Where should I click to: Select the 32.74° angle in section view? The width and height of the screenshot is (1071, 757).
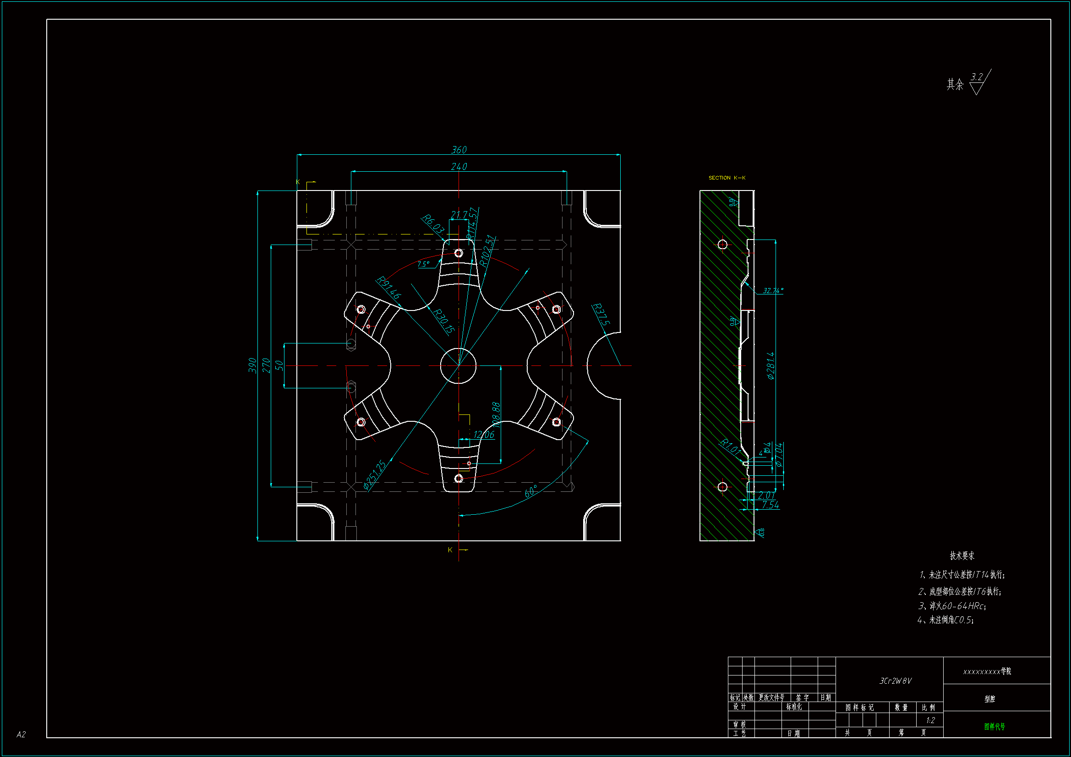(772, 291)
